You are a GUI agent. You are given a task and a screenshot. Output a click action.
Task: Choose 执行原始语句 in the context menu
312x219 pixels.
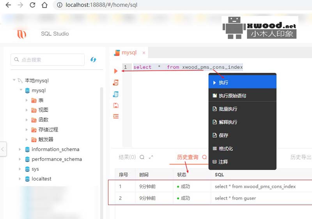point(242,95)
